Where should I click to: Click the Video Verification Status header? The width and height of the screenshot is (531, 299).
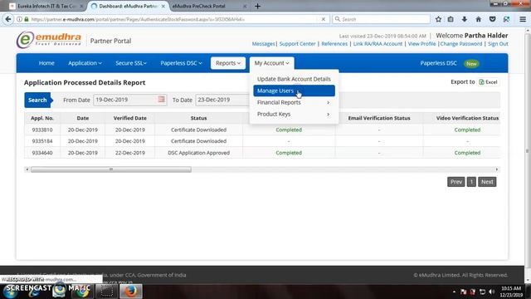pyautogui.click(x=467, y=118)
